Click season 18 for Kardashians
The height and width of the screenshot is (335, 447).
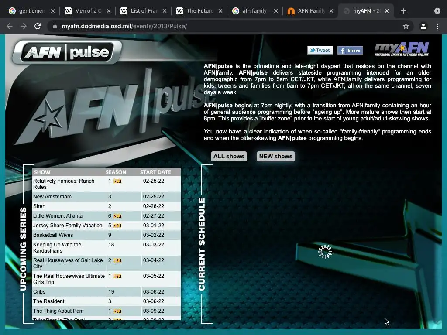click(x=111, y=245)
